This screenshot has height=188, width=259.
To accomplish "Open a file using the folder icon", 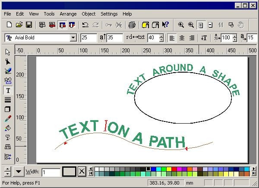I will click(x=19, y=25).
